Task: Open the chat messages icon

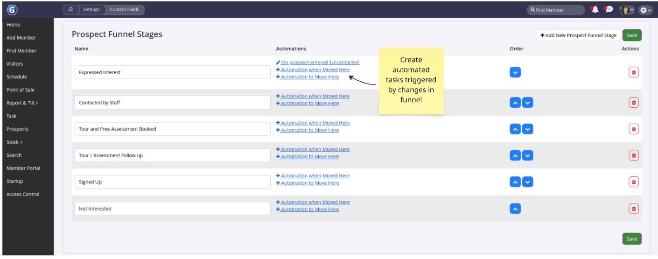Action: (608, 9)
